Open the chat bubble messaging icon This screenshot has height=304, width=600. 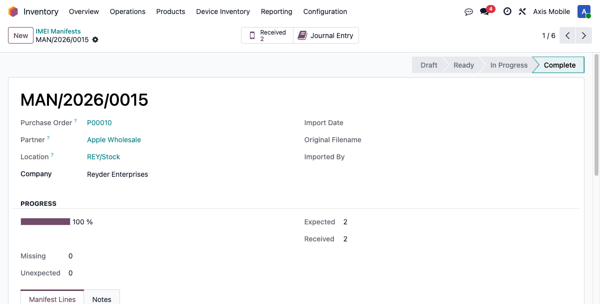pos(468,12)
